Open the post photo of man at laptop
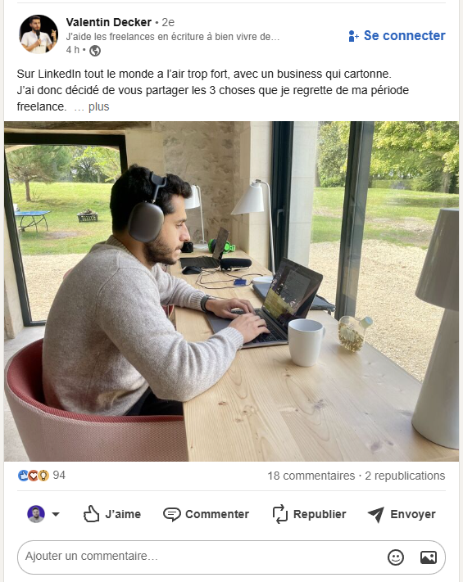 (x=231, y=291)
